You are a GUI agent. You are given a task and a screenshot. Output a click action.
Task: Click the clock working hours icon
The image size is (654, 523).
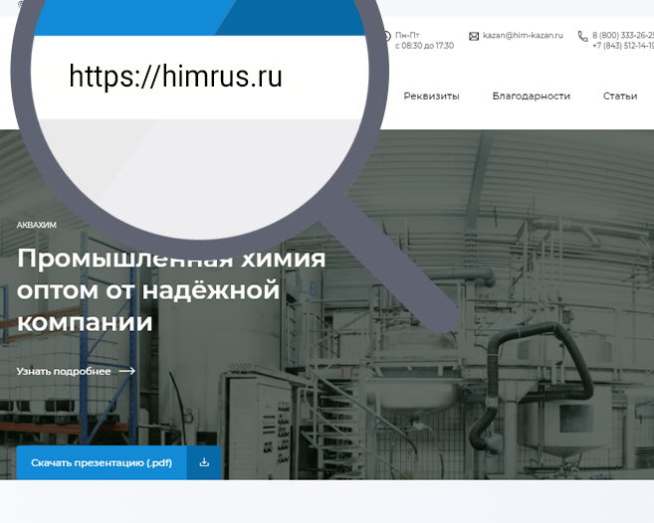tap(386, 36)
